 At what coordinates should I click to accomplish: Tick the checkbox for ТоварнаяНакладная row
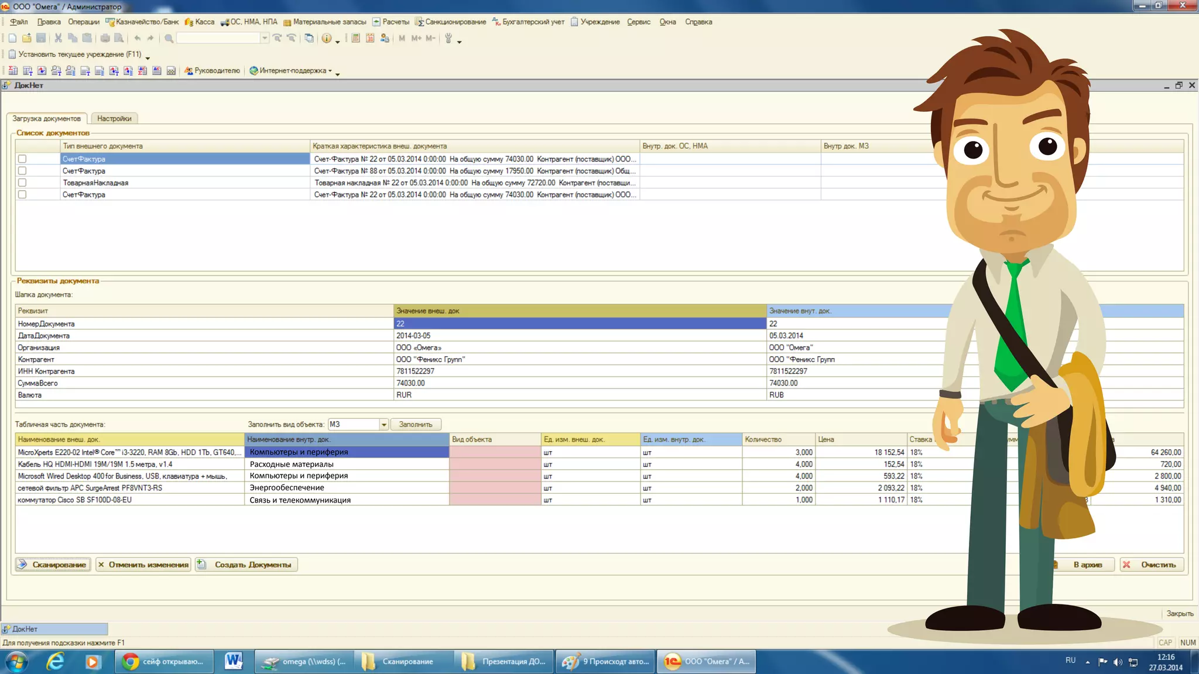[22, 183]
